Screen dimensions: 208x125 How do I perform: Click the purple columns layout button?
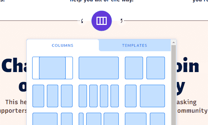102,21
